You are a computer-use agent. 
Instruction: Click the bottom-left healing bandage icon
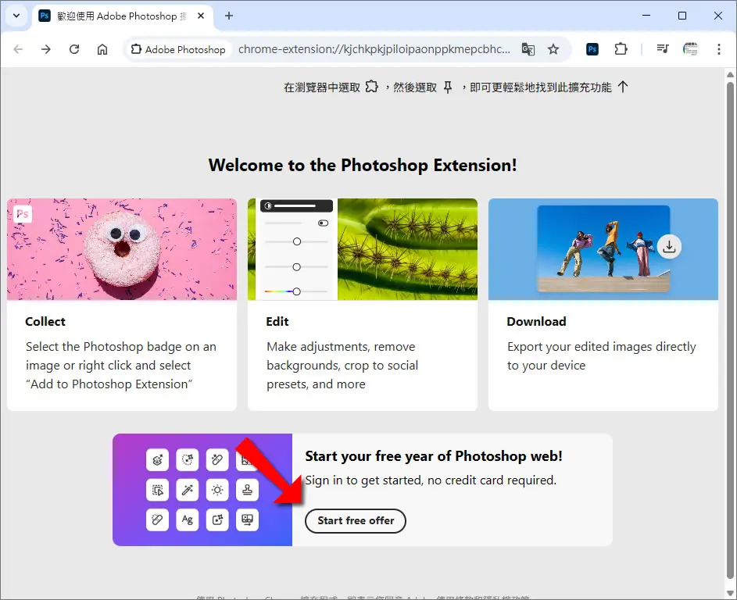[157, 520]
